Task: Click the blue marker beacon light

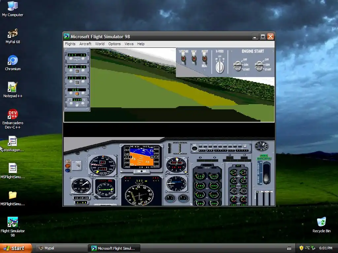Action: 68,170
